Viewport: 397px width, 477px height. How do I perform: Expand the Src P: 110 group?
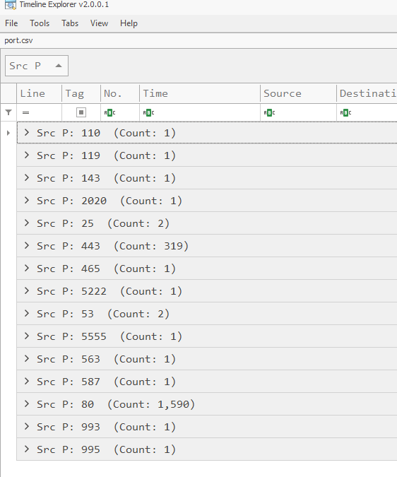coord(27,132)
